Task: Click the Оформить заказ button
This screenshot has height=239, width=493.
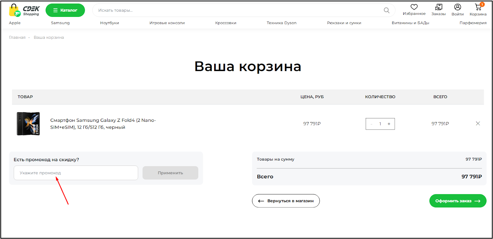Action: pos(458,201)
